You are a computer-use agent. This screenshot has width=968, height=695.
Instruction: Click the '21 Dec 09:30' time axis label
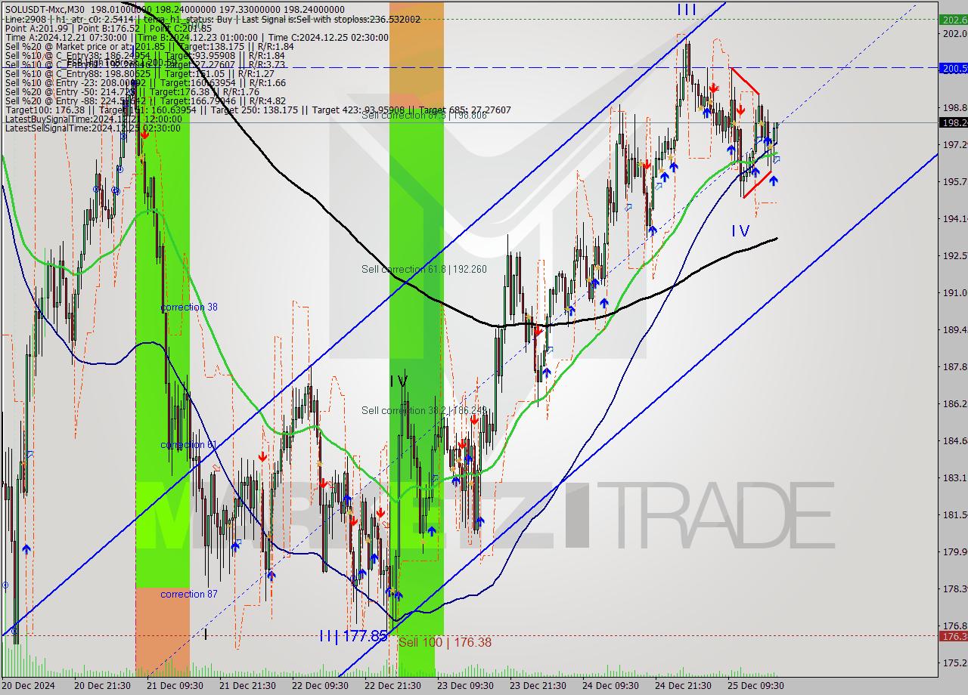(174, 686)
